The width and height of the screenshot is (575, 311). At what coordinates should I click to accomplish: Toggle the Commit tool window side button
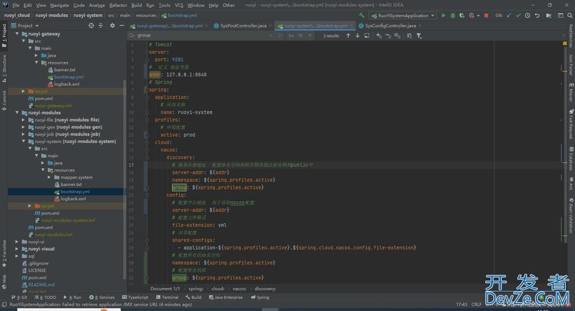pos(4,100)
